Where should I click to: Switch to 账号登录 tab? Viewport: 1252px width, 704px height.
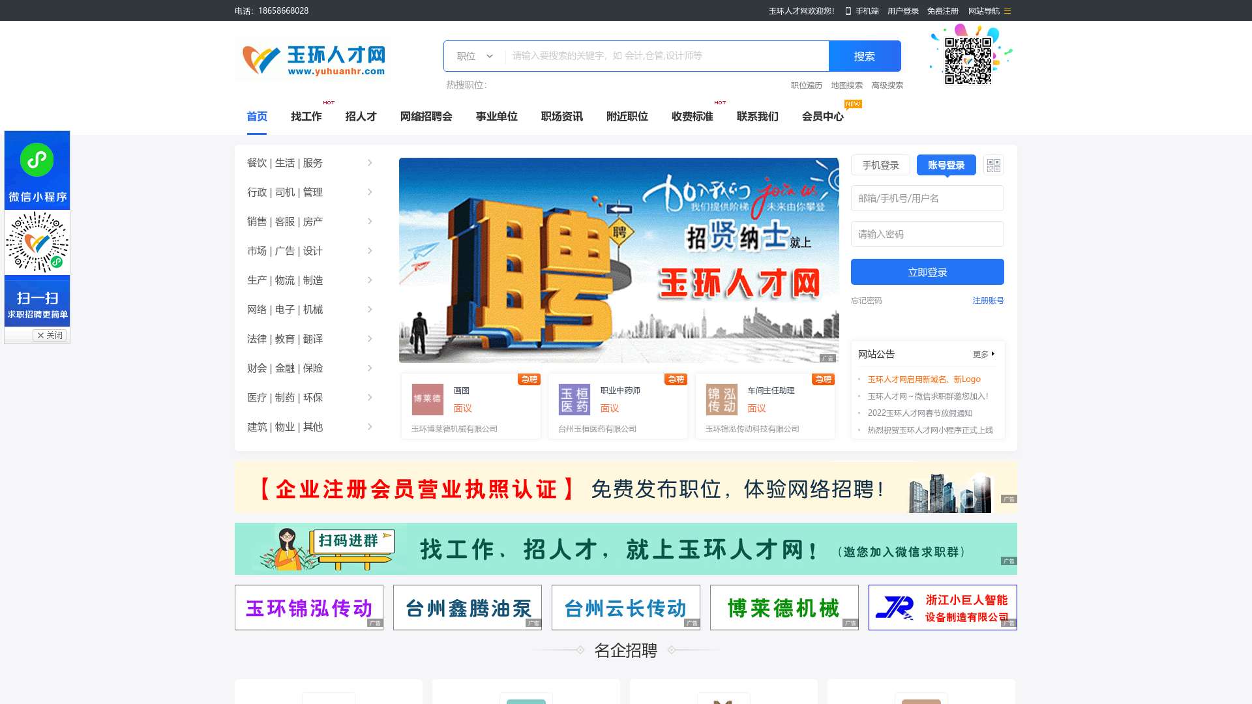(x=946, y=166)
